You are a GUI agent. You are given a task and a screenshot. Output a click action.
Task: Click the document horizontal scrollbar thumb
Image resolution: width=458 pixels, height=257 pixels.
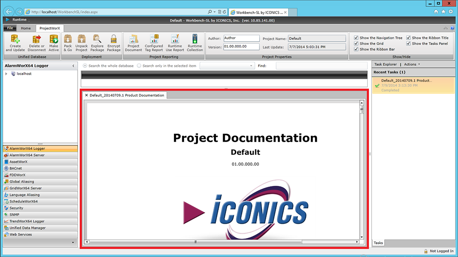pos(195,242)
